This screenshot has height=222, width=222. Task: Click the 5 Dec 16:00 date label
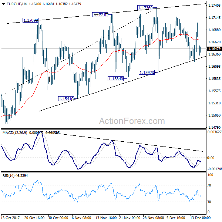pos(176,218)
